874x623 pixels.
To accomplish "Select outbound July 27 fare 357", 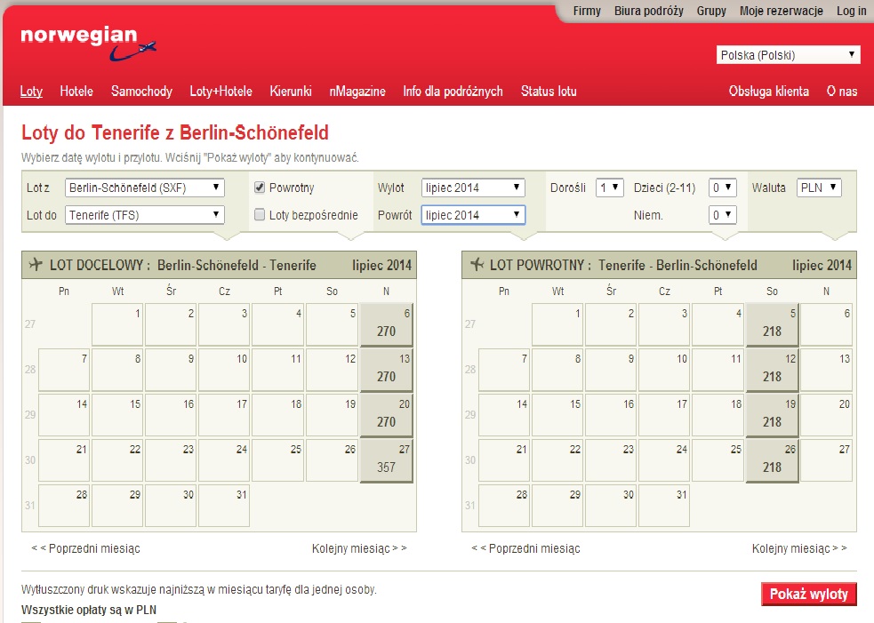I will (386, 460).
